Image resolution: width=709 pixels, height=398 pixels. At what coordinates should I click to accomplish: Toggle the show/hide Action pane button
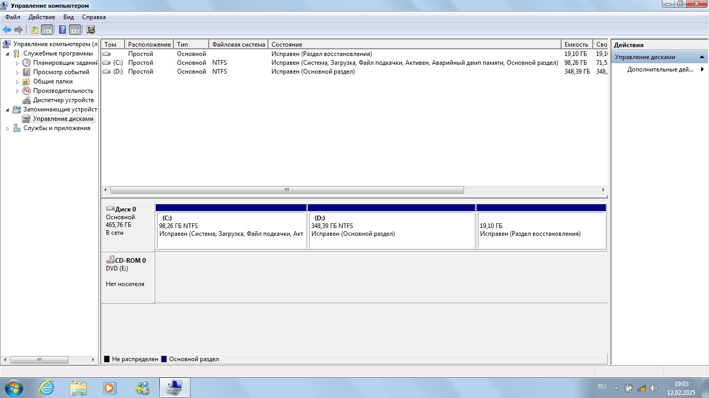tap(75, 30)
